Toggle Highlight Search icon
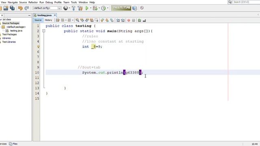Viewport: 260px width, 146px height. pyautogui.click(x=91, y=20)
